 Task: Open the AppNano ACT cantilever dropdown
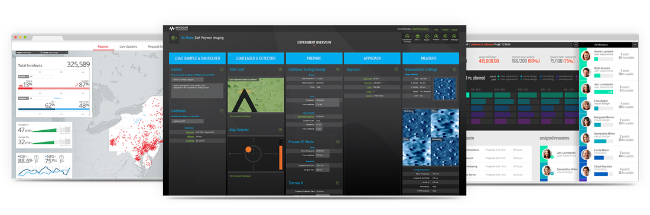coord(187,121)
